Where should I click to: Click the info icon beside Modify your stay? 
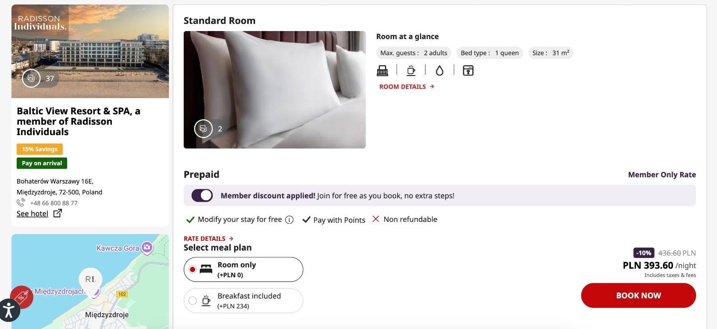pyautogui.click(x=289, y=220)
